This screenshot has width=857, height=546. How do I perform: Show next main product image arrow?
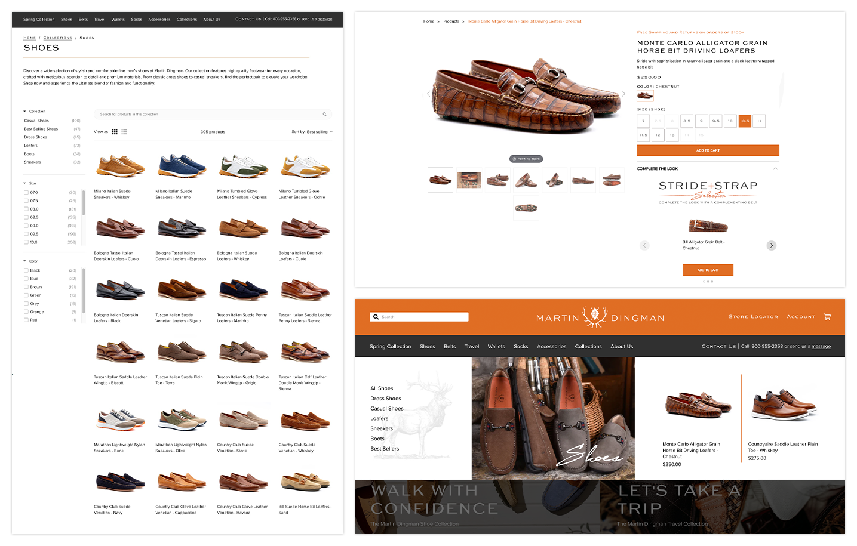(623, 94)
